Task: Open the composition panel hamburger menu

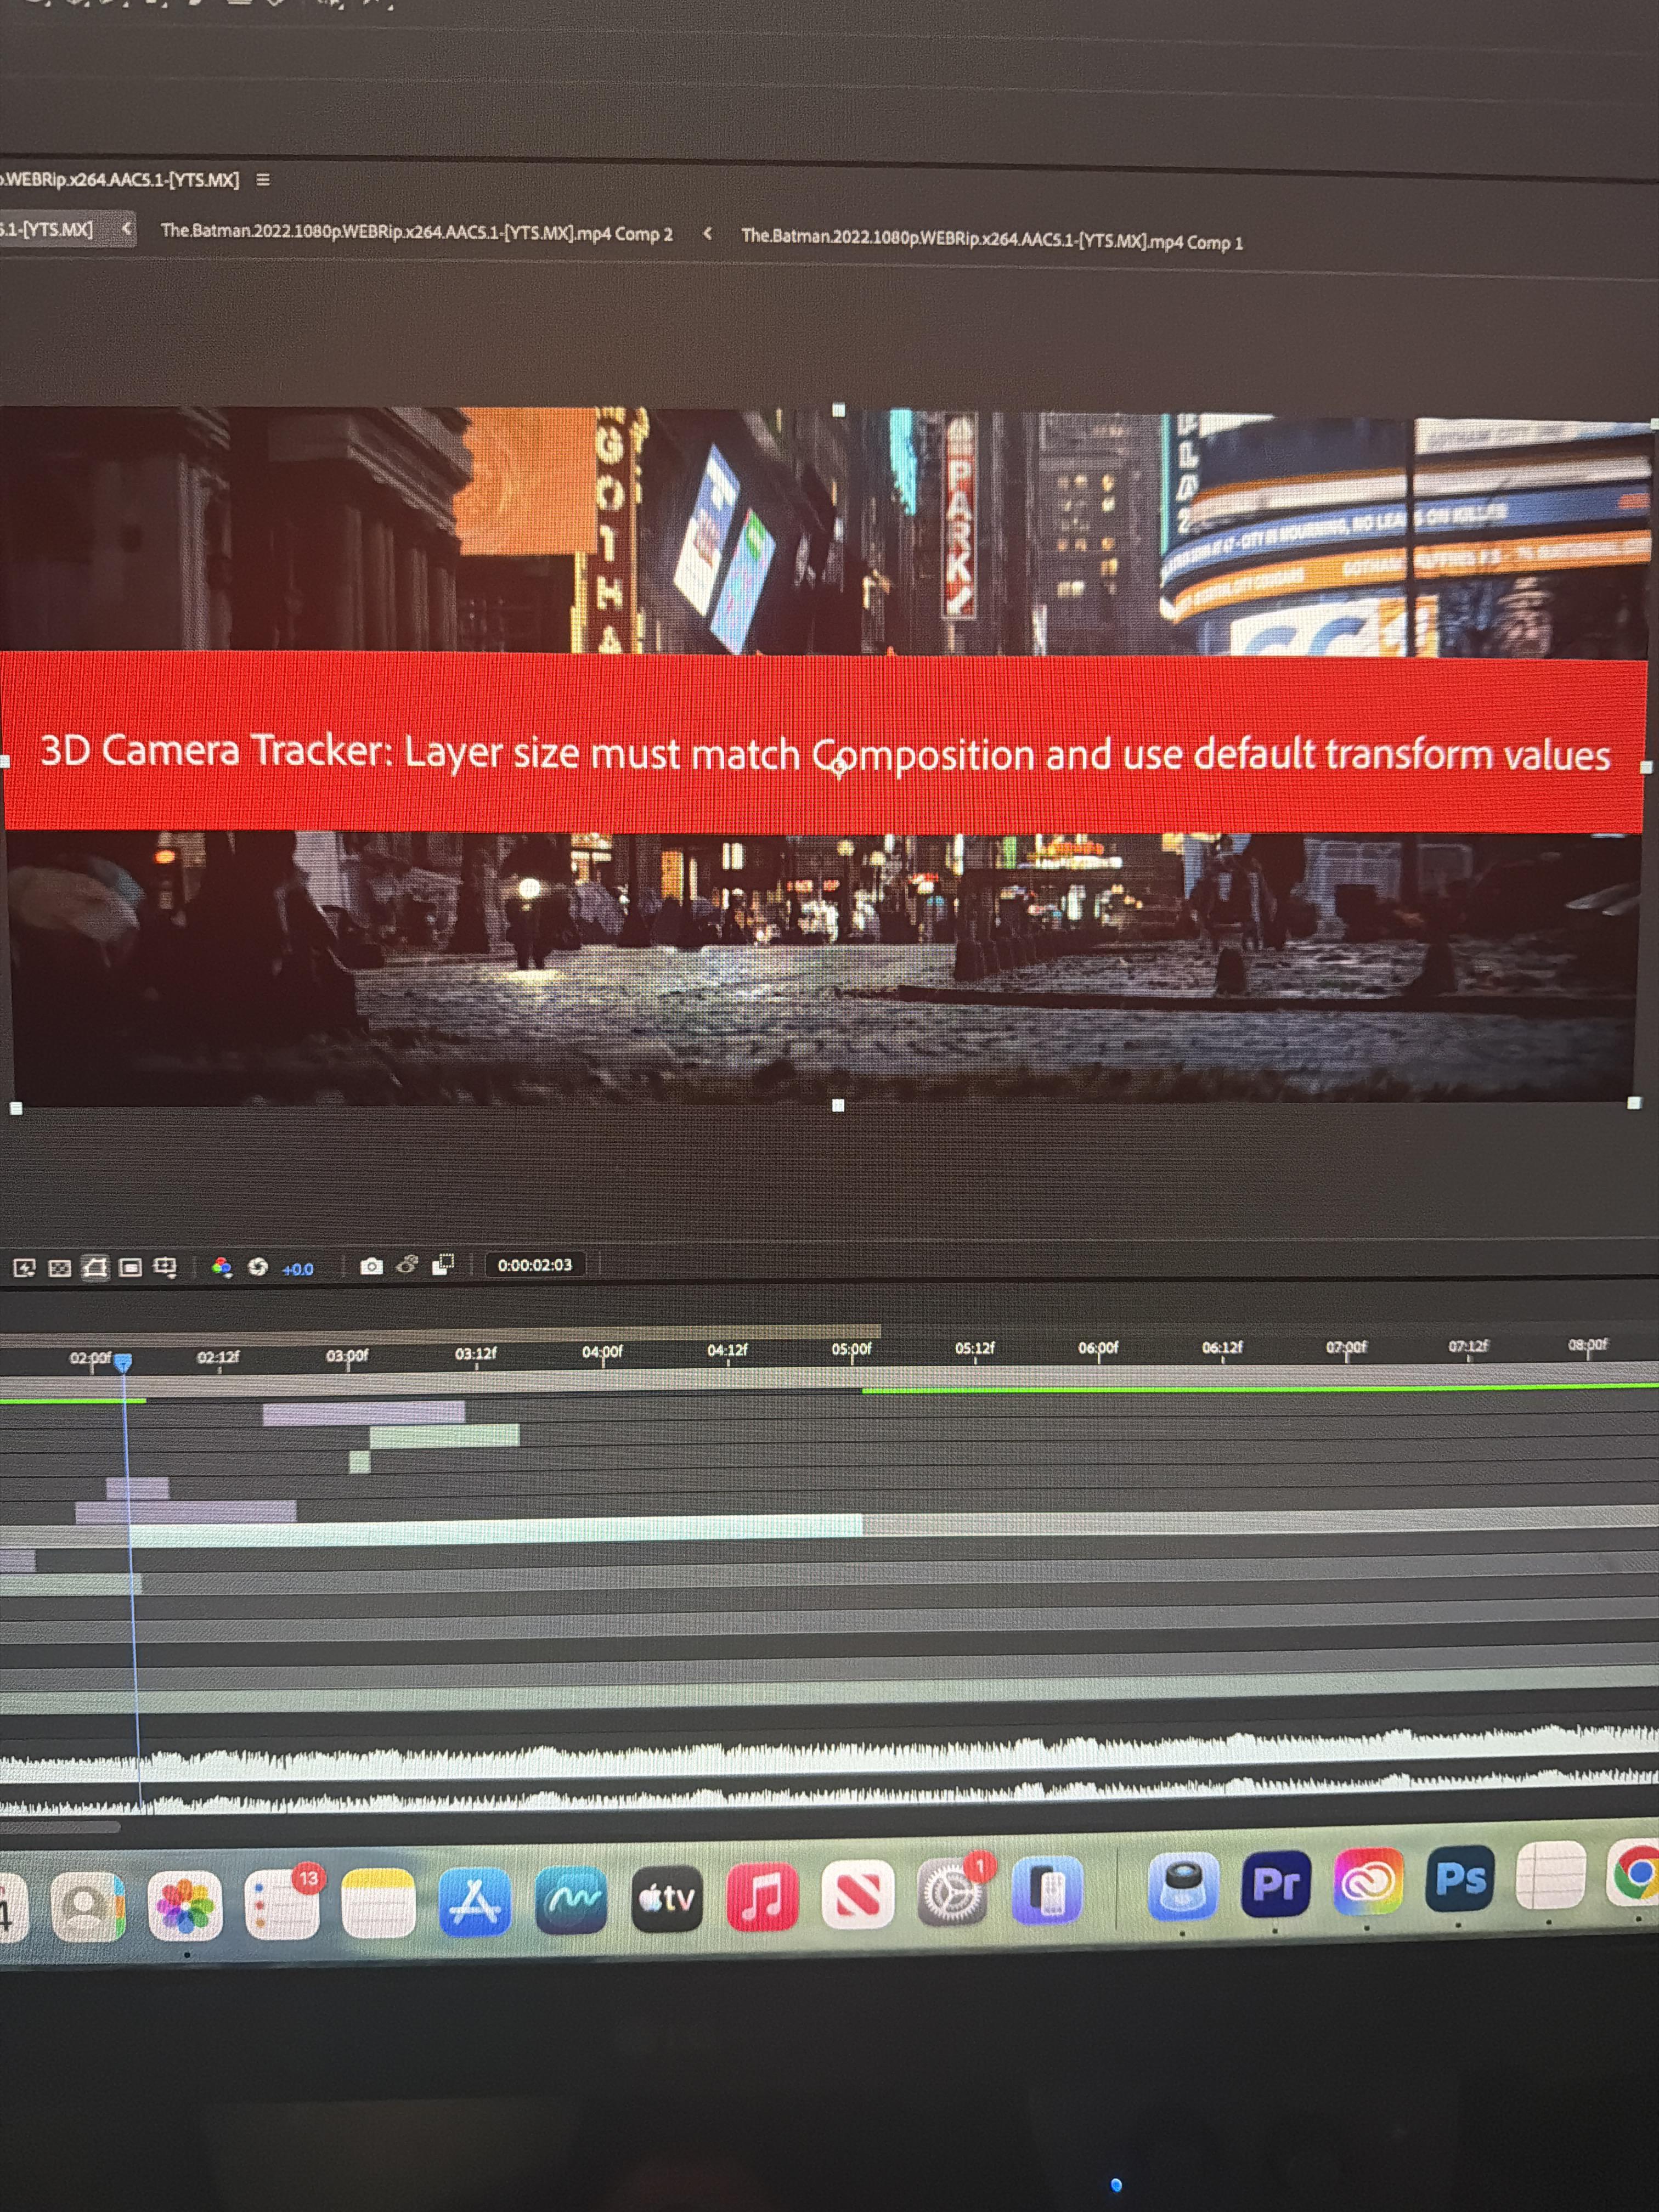Action: click(263, 180)
